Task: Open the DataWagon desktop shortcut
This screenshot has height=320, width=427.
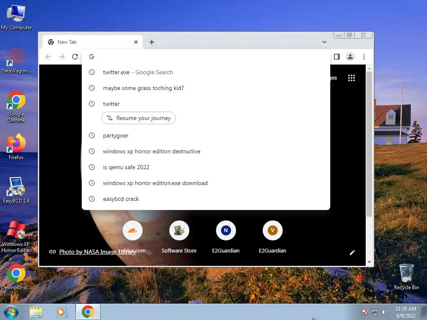Action: pyautogui.click(x=16, y=61)
